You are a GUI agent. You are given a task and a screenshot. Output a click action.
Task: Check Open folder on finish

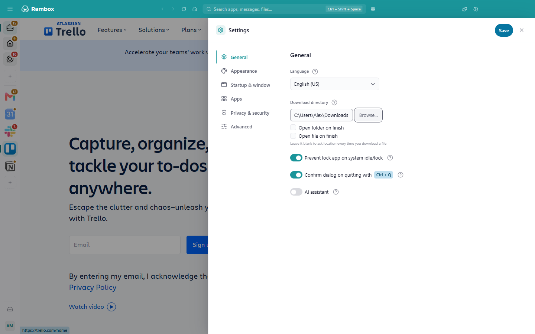pyautogui.click(x=293, y=127)
